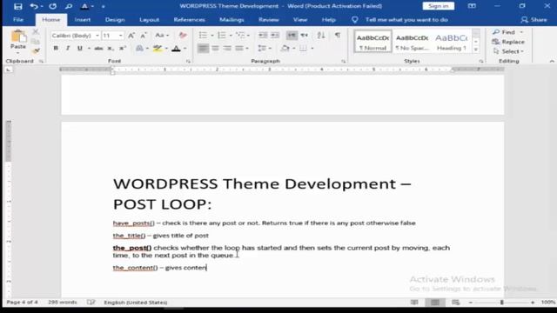Cut the selection with the scissors icon
Image resolution: width=557 pixels, height=313 pixels.
[x=36, y=32]
